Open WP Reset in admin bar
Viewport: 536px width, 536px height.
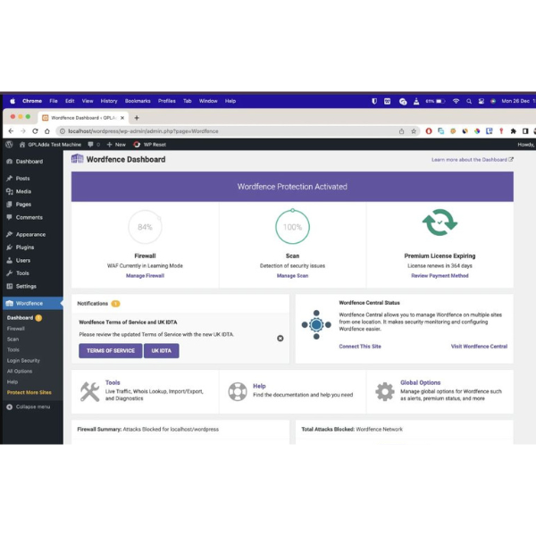pos(150,145)
